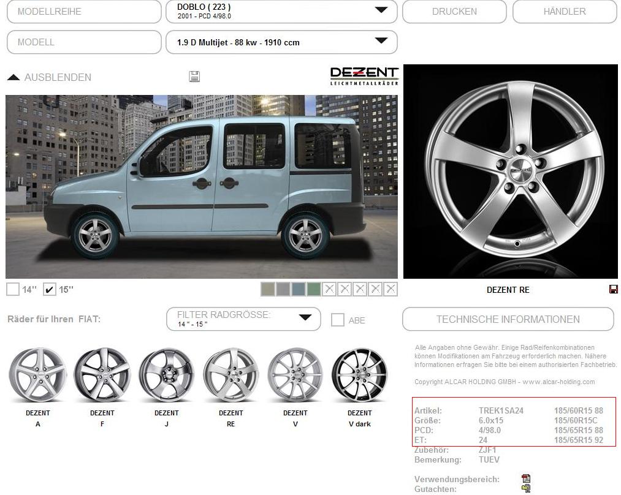Open TECHNISCHE INFORMATIONEN
The height and width of the screenshot is (495, 621).
point(508,319)
